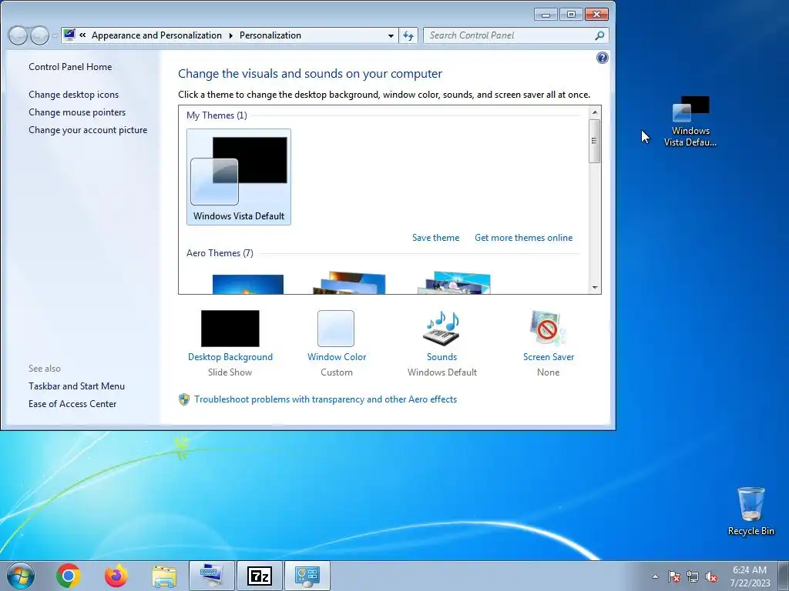
Task: Click Appearance and Personalization breadcrumb
Action: [156, 35]
